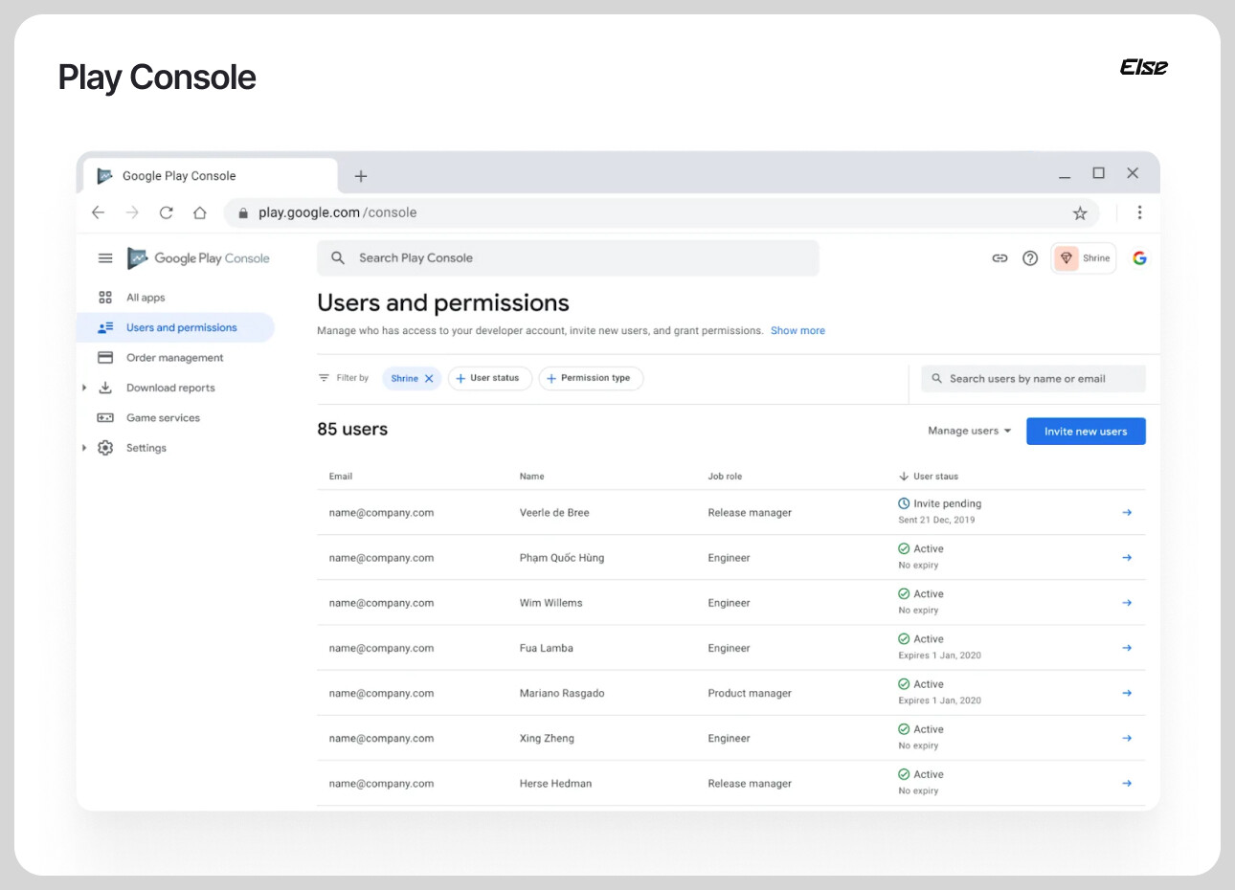Remove the Shrine filter chip
The height and width of the screenshot is (890, 1235).
point(429,379)
